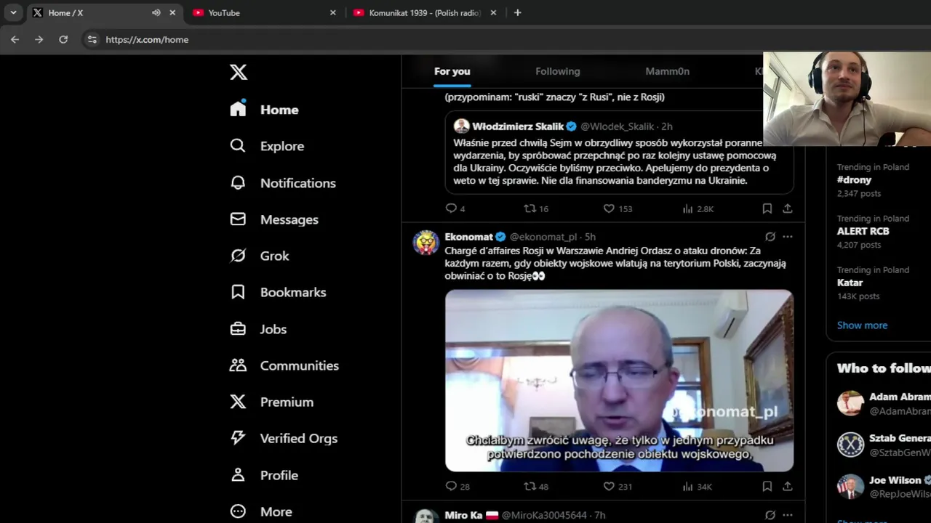This screenshot has width=931, height=523.
Task: Open Profile from the sidebar
Action: (x=264, y=475)
